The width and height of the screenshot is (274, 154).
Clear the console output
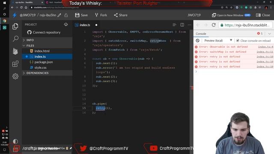[x=197, y=41]
